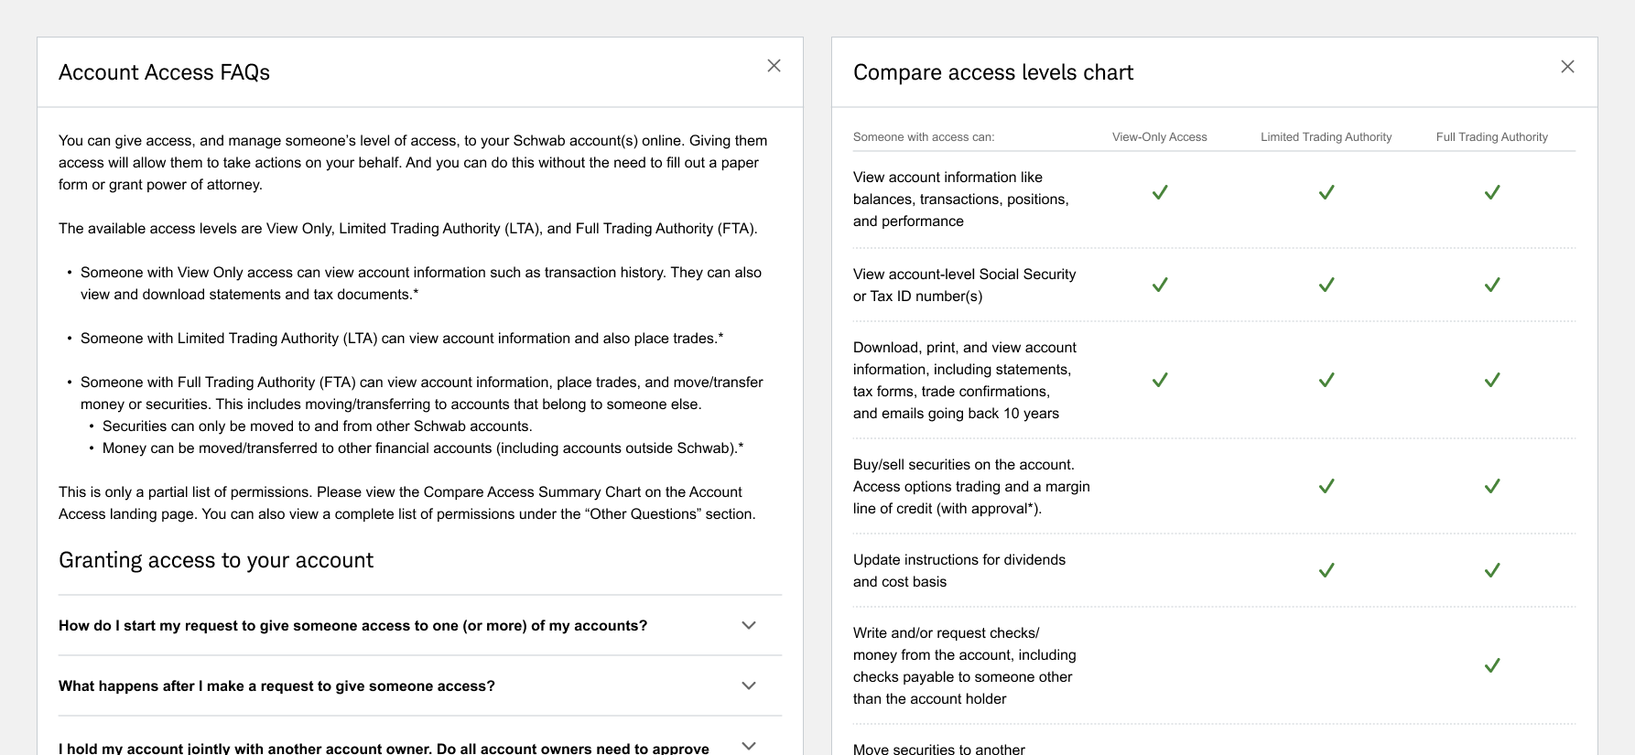Click Full Trading checkmark for write/request checks
This screenshot has width=1635, height=755.
[x=1492, y=665]
